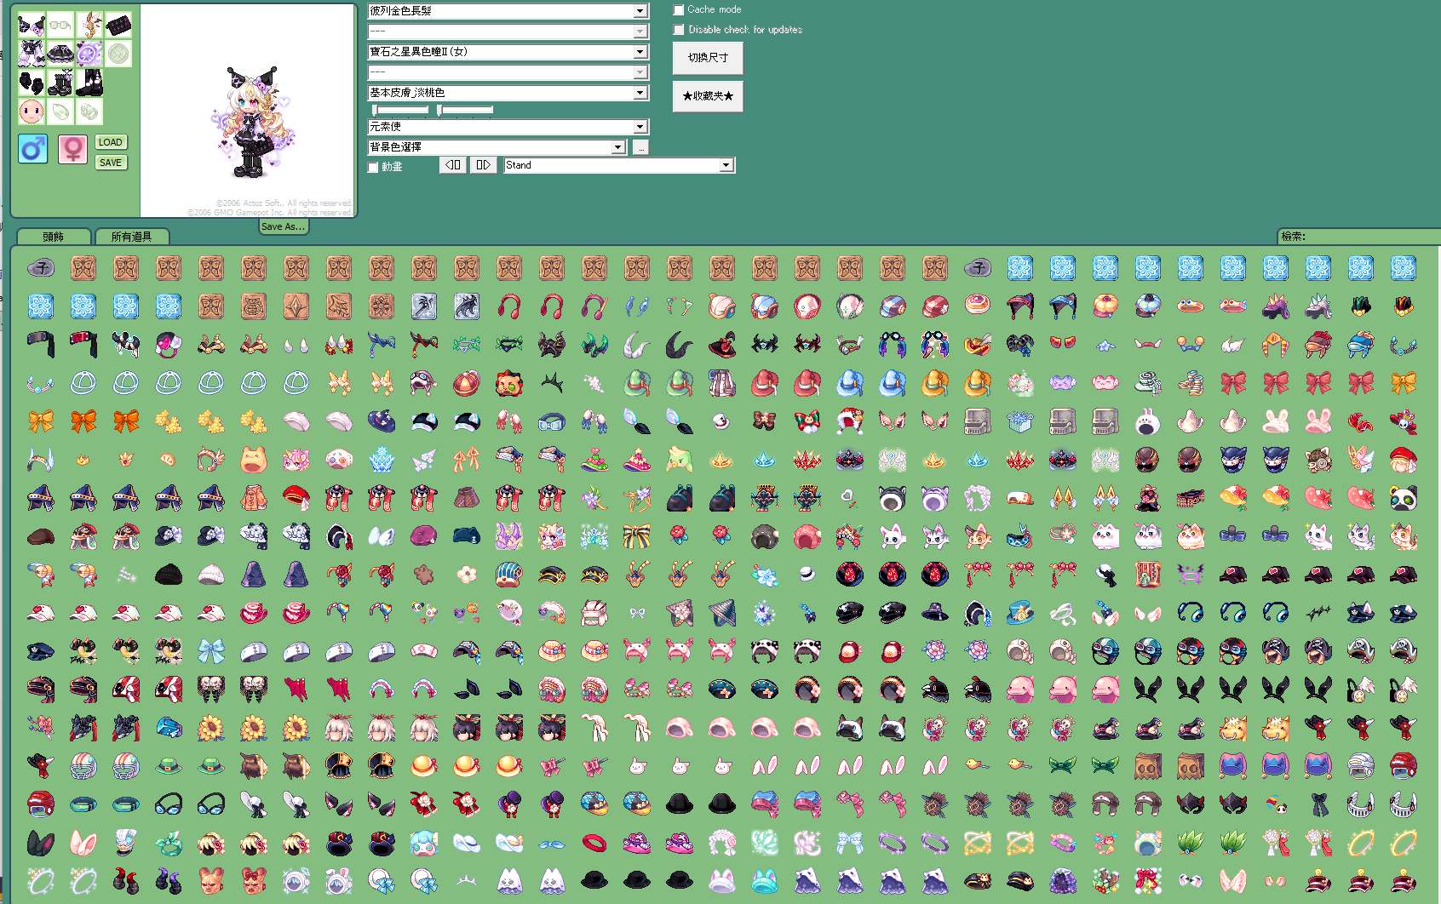Image resolution: width=1441 pixels, height=904 pixels.
Task: Pick the pink donut hat item
Action: 977,306
